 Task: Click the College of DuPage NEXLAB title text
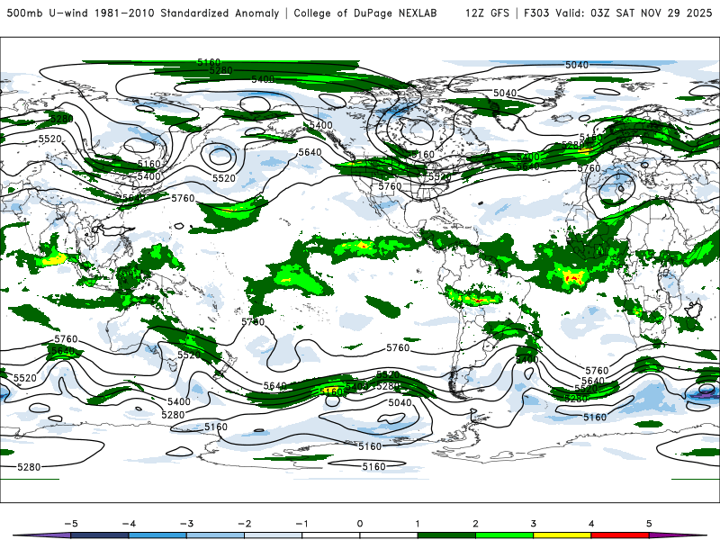click(365, 13)
